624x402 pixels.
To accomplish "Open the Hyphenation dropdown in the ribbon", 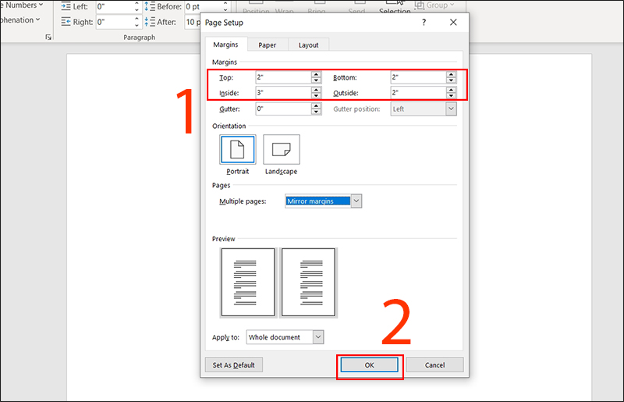I will pyautogui.click(x=19, y=20).
